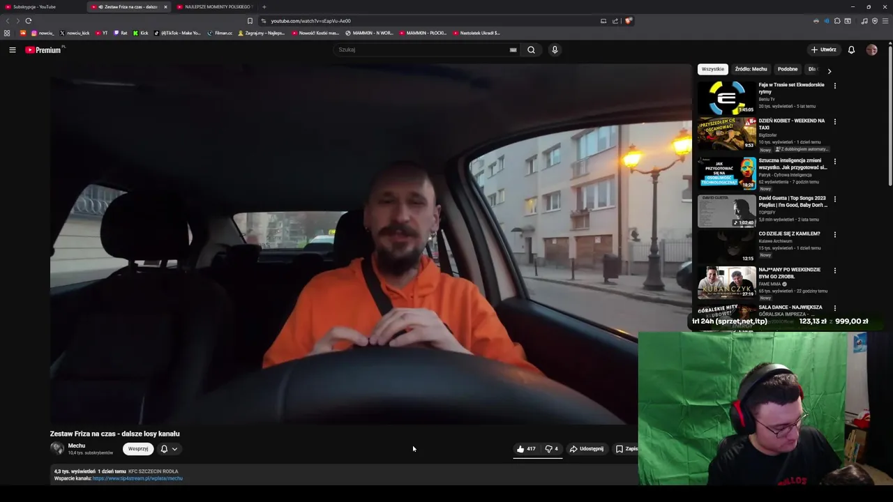Open Mechu channel avatar
893x502 pixels.
(57, 449)
